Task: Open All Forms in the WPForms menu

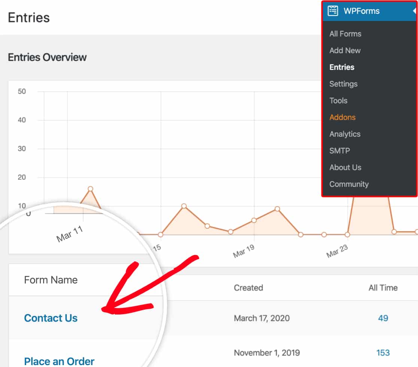Action: point(345,34)
